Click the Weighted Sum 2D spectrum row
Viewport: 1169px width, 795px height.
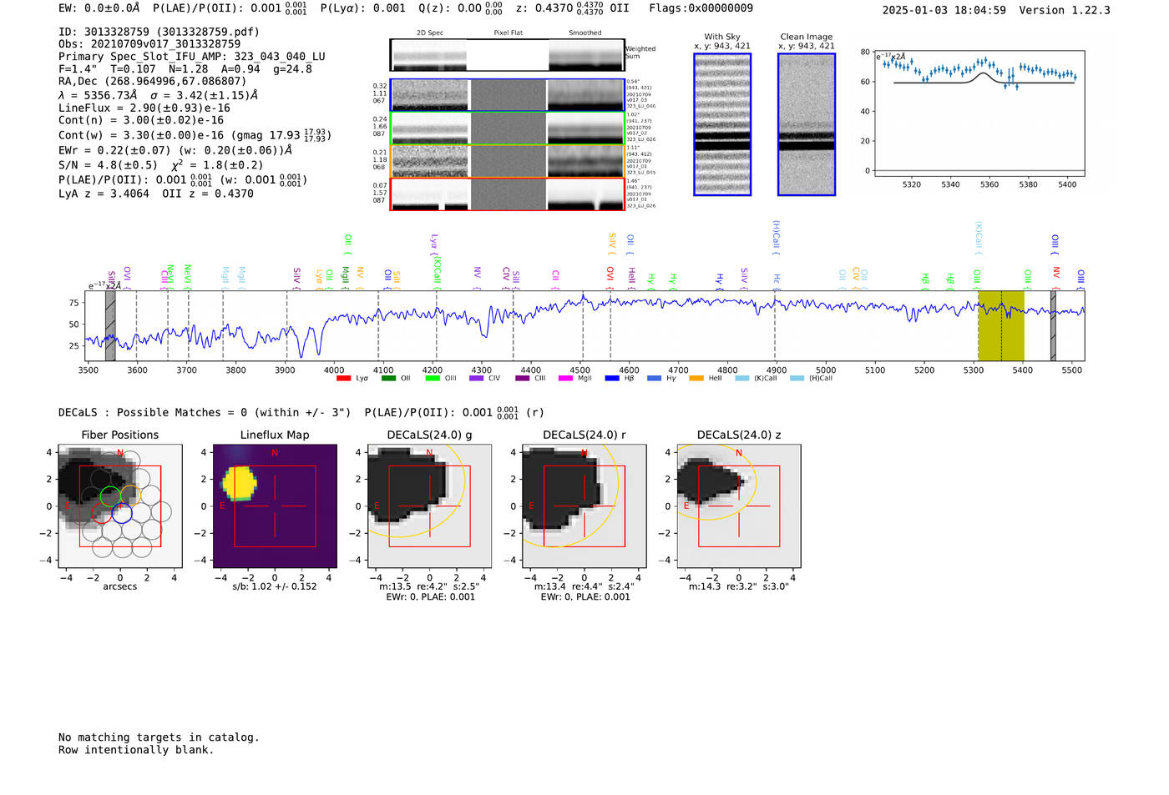(x=507, y=55)
